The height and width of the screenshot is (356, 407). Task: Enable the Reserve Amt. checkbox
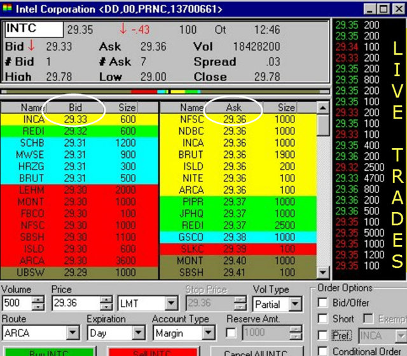click(231, 333)
